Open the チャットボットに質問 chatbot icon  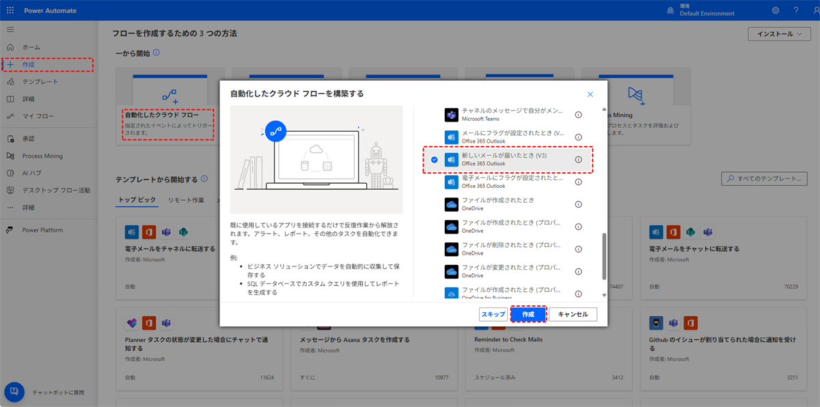click(14, 392)
